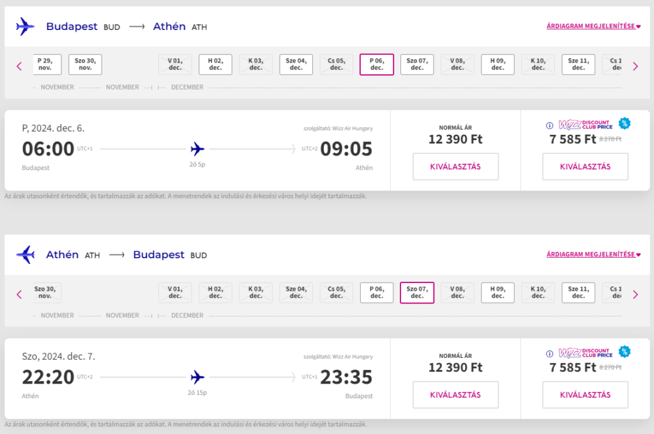Show later return dates with right arrow

tap(635, 295)
